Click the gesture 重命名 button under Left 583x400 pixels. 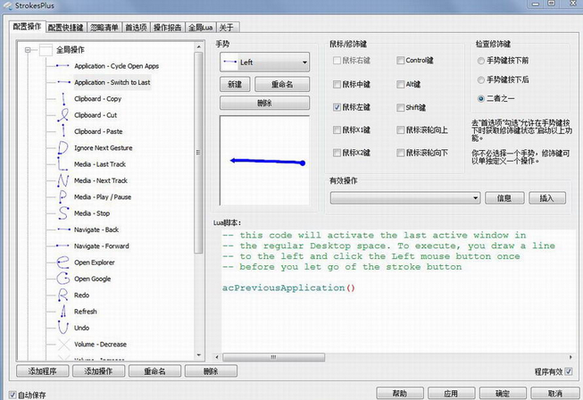(x=282, y=85)
